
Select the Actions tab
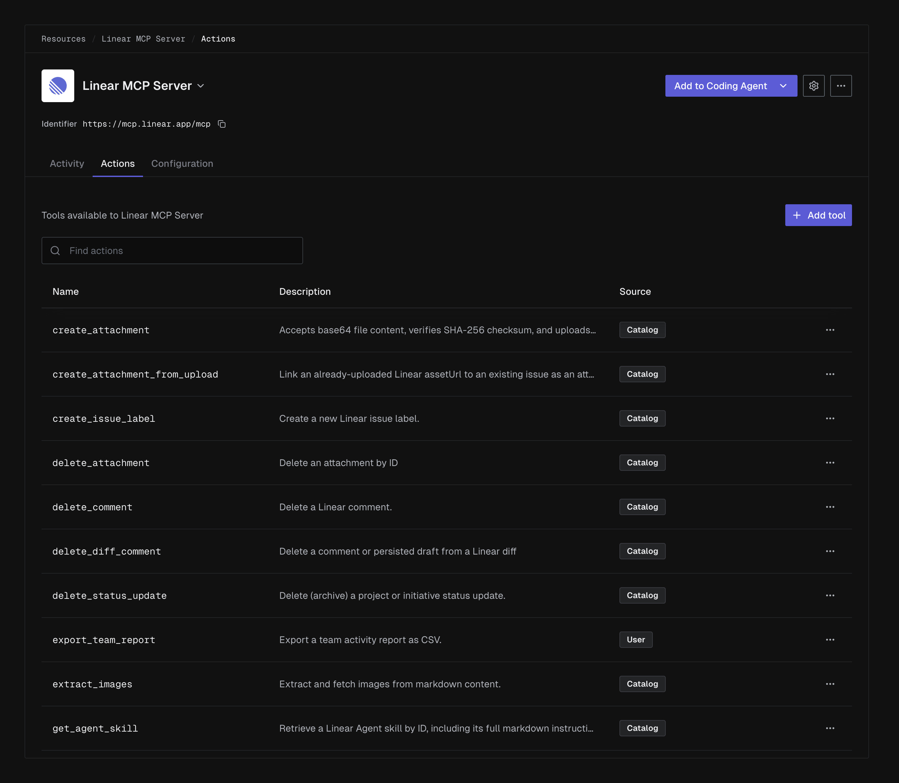(x=117, y=163)
